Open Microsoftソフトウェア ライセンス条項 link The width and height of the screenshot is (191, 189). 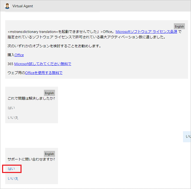[x=146, y=32]
